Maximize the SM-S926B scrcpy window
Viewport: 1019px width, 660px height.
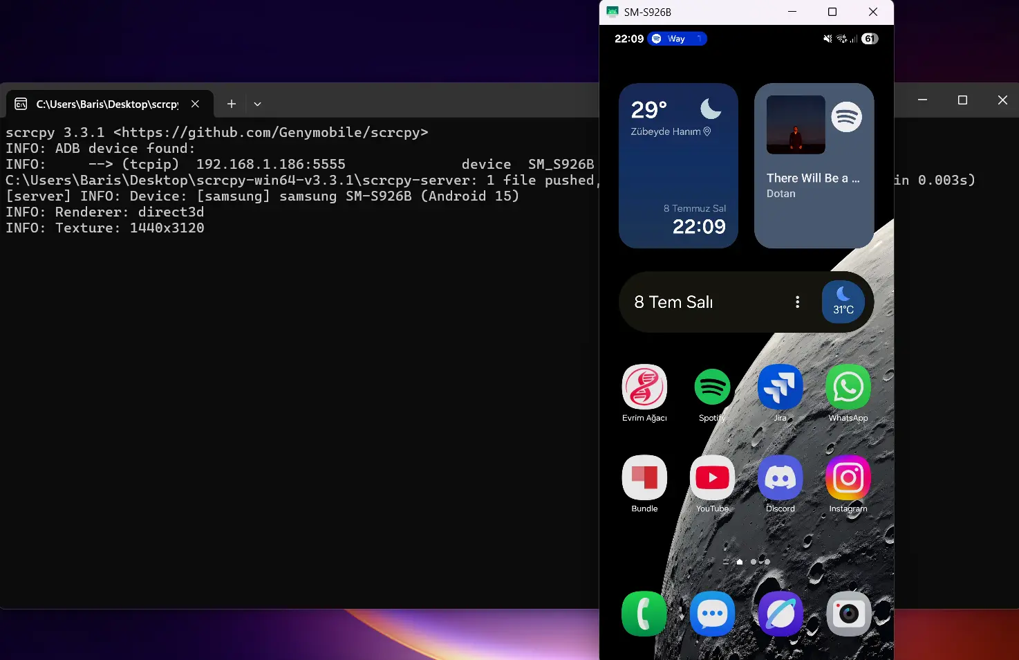point(832,12)
